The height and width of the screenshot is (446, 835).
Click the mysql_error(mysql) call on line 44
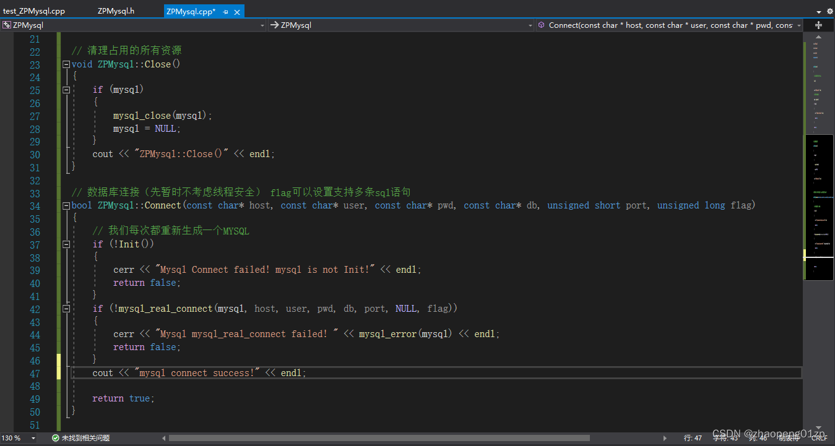[405, 334]
